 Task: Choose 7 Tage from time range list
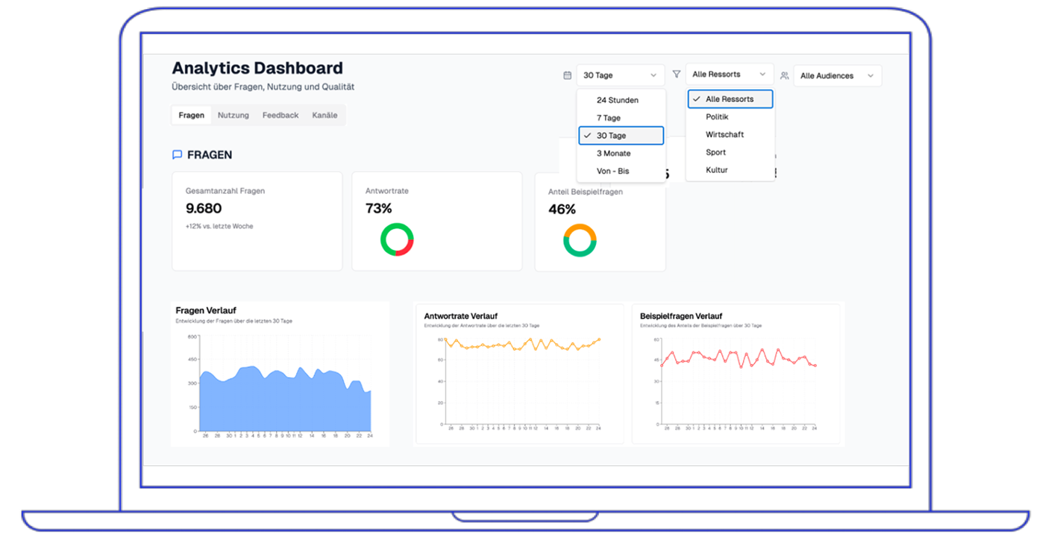[609, 118]
